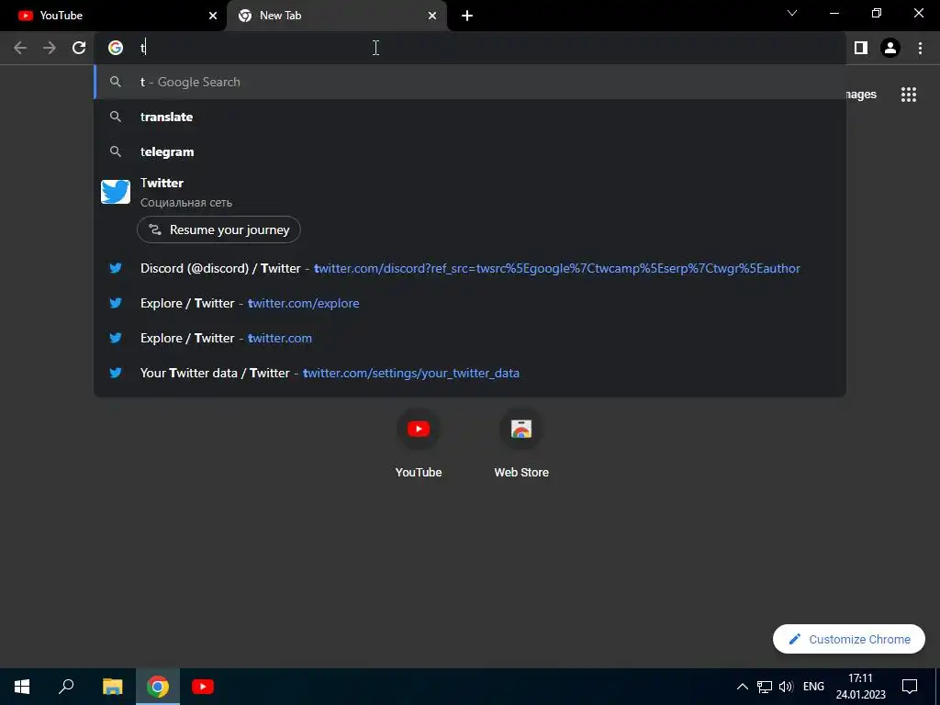Toggle the Chrome side panel
The width and height of the screenshot is (940, 705).
pyautogui.click(x=861, y=48)
